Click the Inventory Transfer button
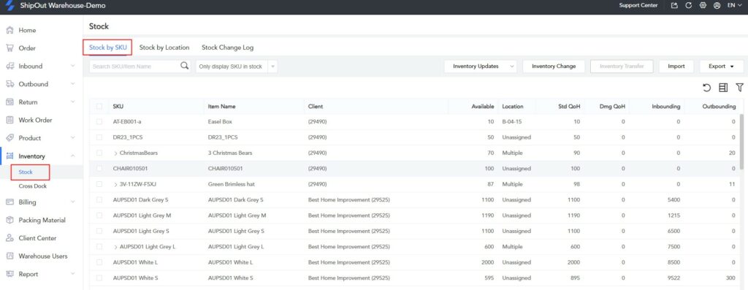 tap(622, 66)
